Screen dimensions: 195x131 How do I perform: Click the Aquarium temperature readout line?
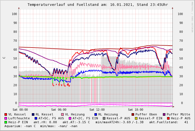[x=41, y=126]
